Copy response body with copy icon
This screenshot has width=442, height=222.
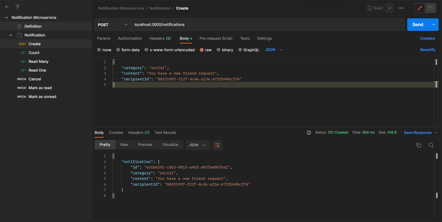(419, 145)
